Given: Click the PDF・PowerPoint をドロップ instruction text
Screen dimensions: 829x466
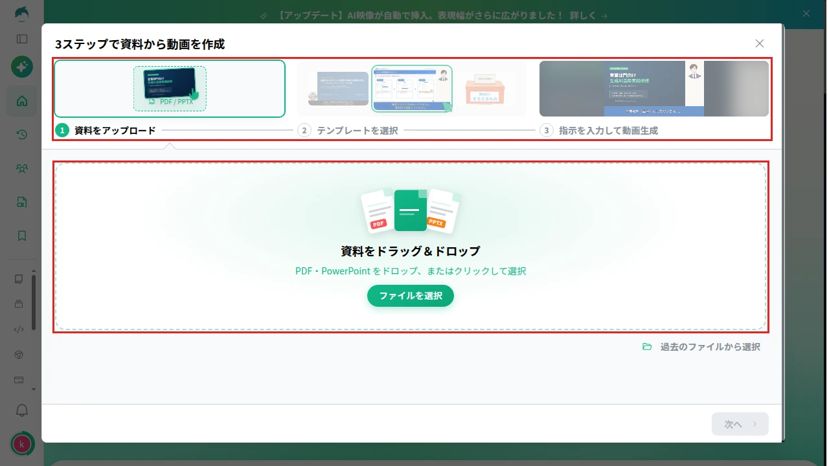Looking at the screenshot, I should 411,271.
